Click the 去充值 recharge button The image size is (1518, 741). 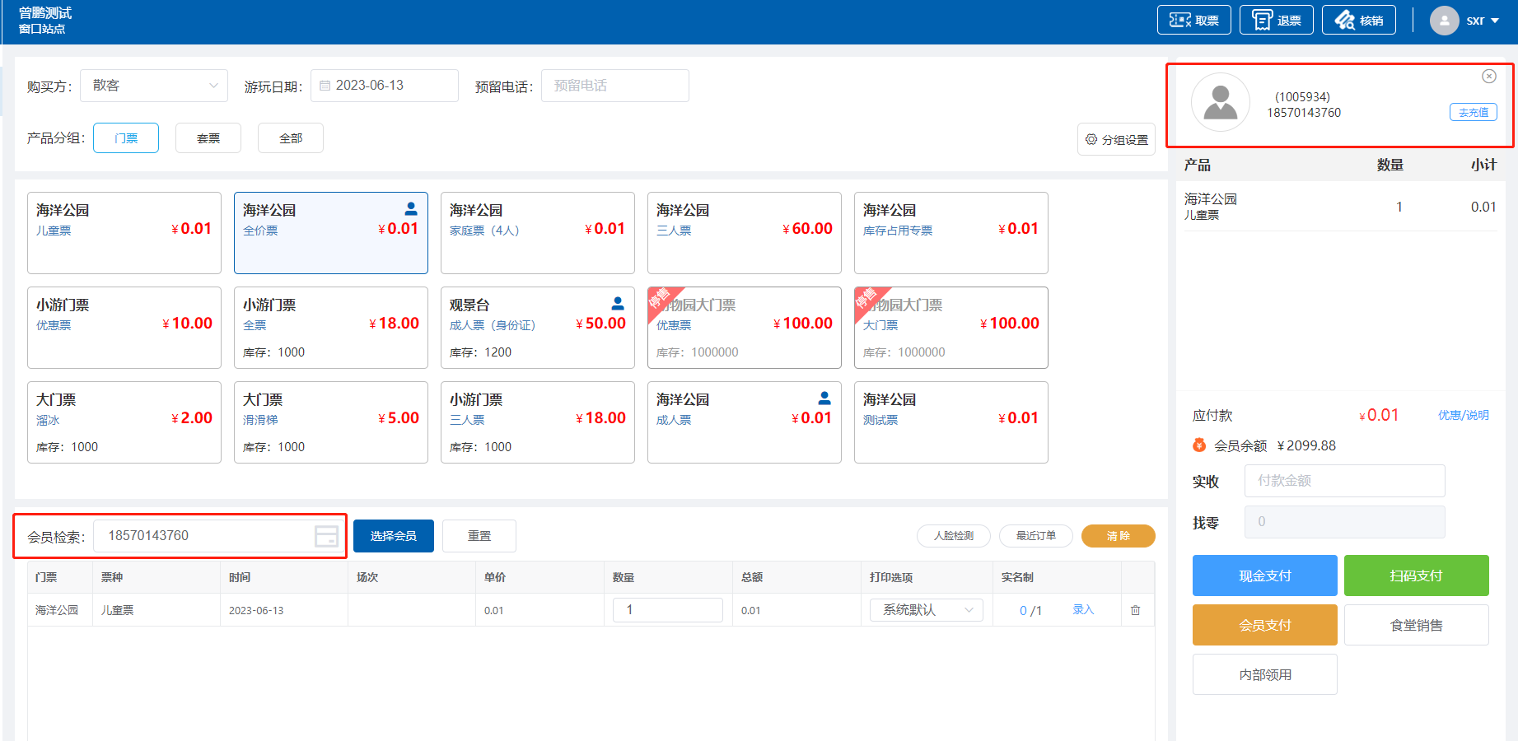click(1473, 113)
